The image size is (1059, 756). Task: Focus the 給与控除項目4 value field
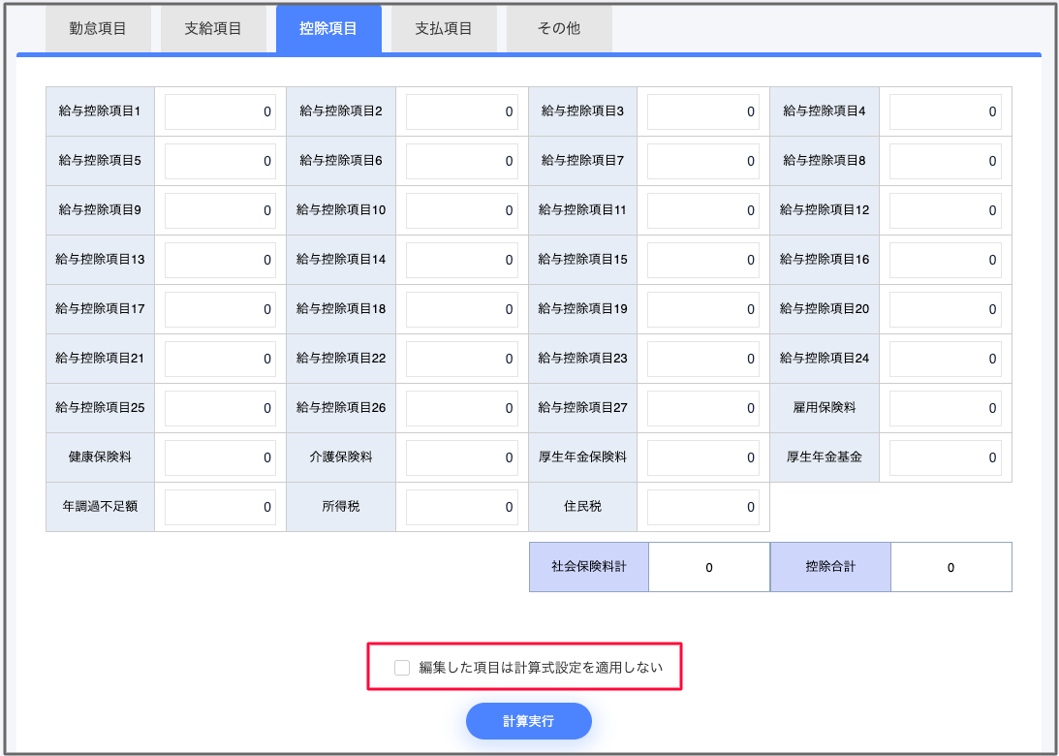(945, 111)
